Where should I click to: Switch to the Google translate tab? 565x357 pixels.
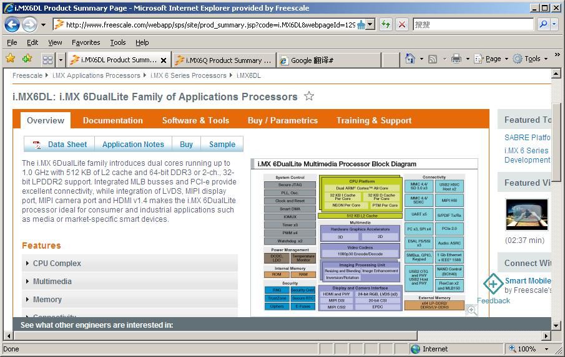328,60
